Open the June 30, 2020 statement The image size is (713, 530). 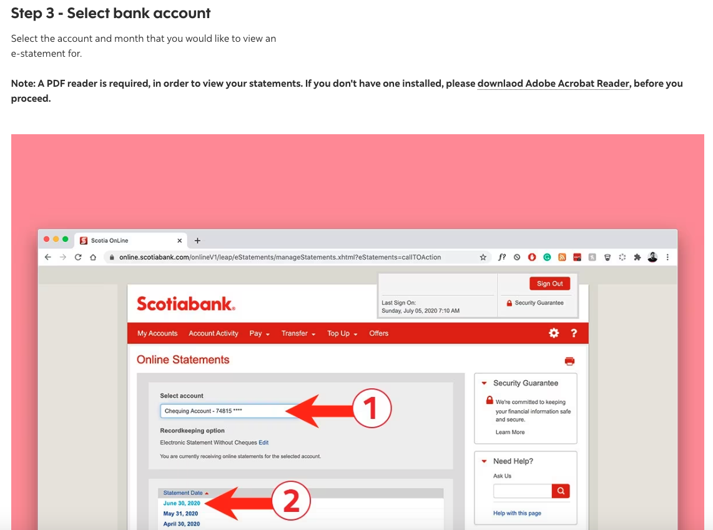point(182,503)
